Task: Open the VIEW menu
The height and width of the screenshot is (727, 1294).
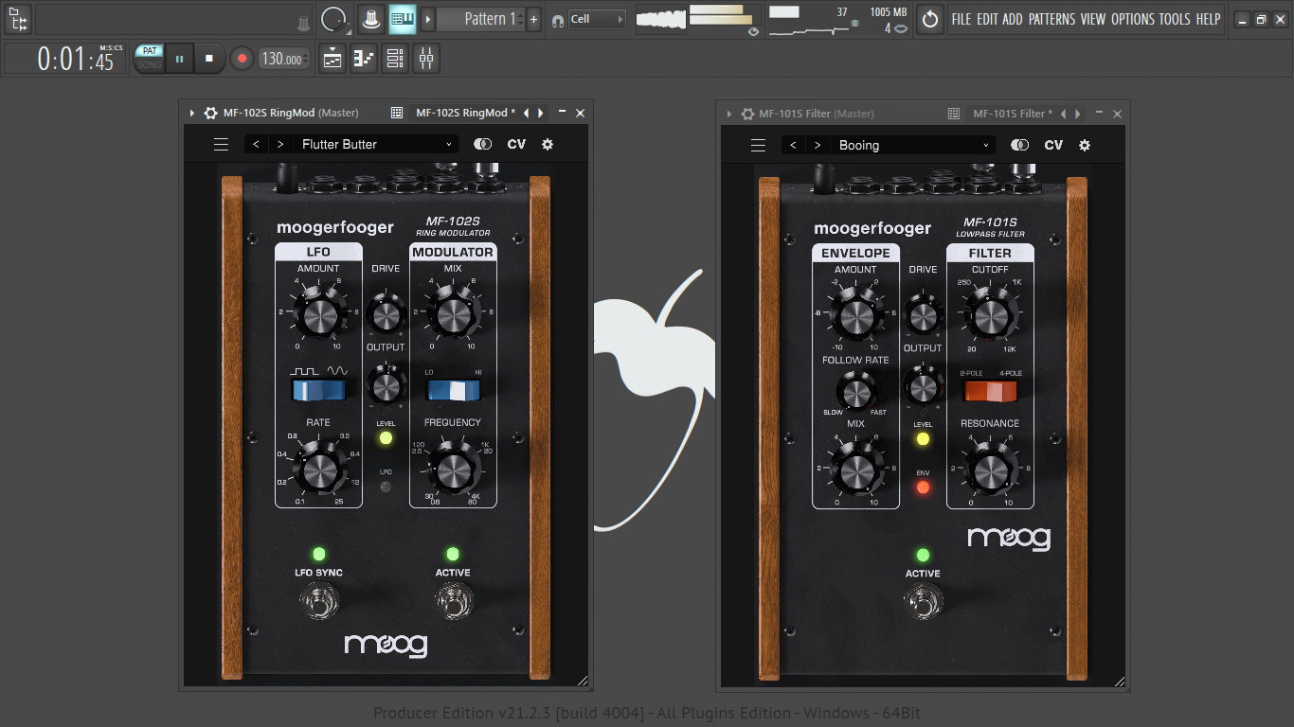Action: (1093, 19)
